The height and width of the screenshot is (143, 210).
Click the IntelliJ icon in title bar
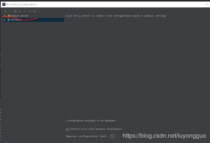(4, 5)
